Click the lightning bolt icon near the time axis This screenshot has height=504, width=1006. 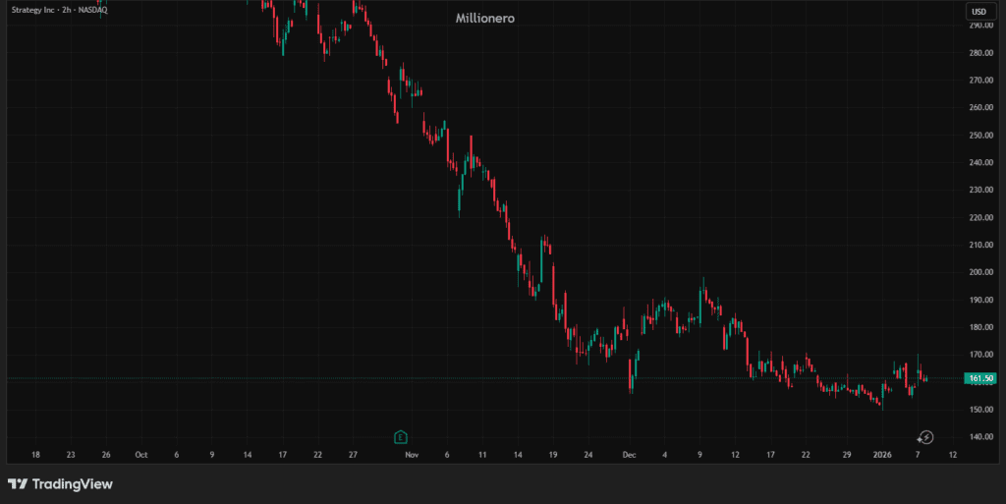[925, 437]
